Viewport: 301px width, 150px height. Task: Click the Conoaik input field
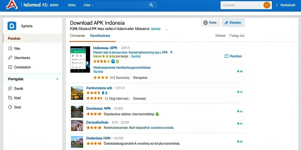(246, 5)
